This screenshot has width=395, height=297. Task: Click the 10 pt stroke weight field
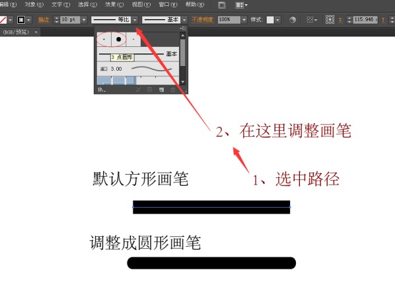70,20
